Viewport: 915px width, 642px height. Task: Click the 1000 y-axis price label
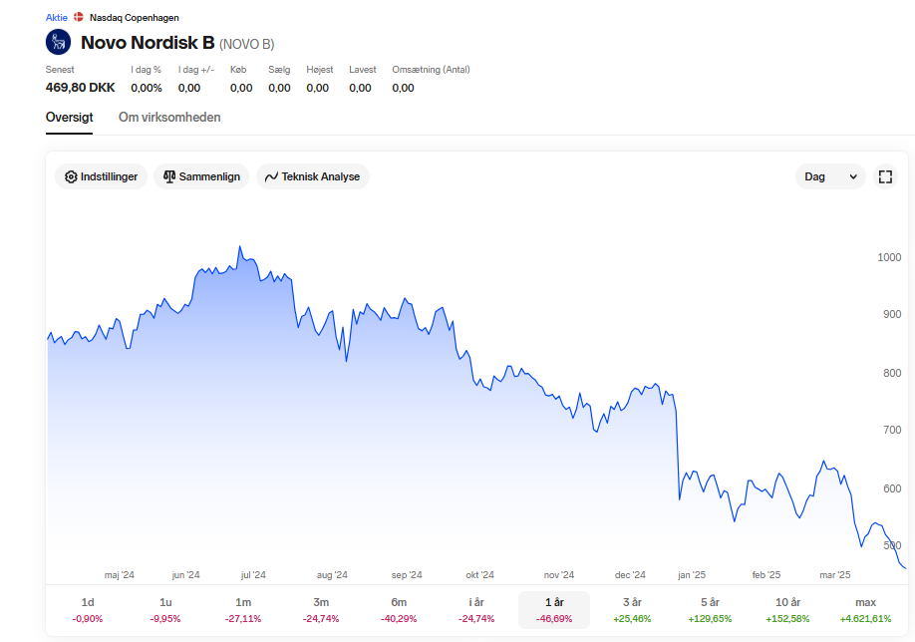[889, 257]
